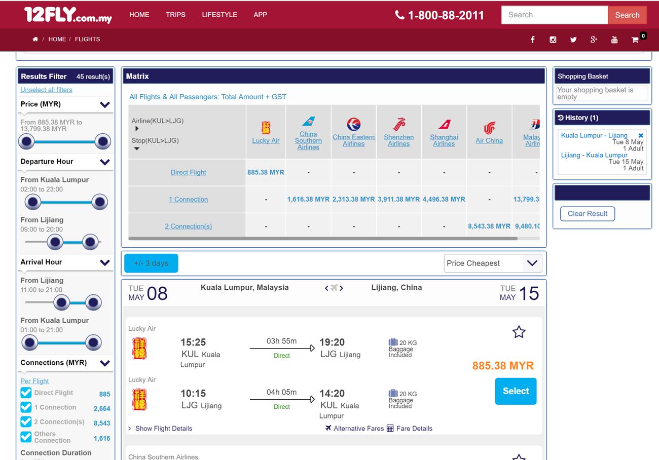Click the phone icon beside 1-800-88-2011

click(x=399, y=15)
